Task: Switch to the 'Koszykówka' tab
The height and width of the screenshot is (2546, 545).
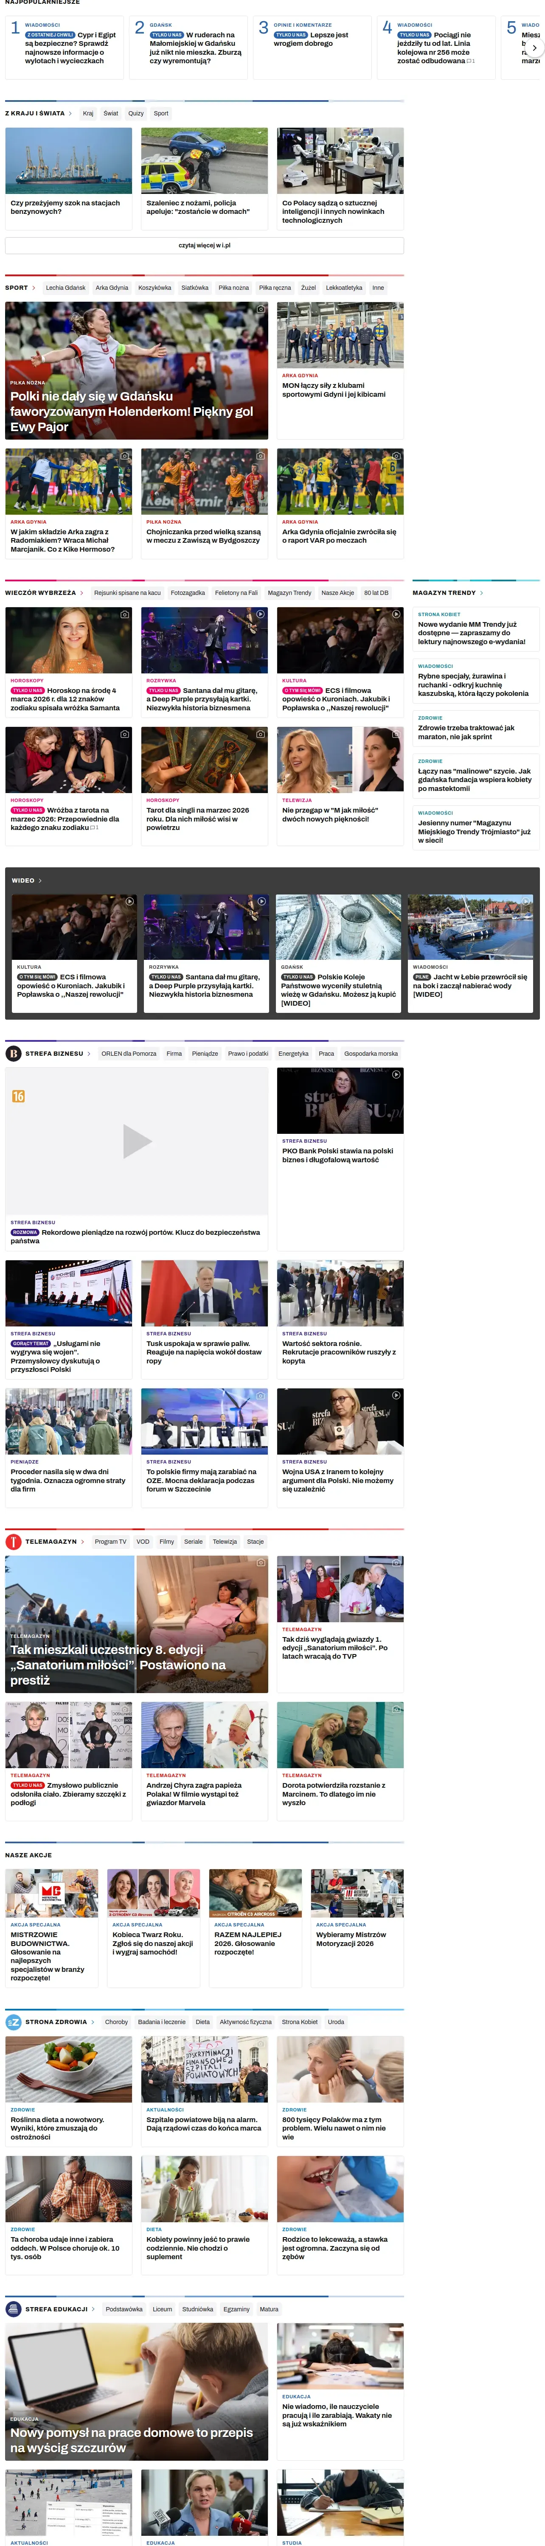Action: [155, 289]
